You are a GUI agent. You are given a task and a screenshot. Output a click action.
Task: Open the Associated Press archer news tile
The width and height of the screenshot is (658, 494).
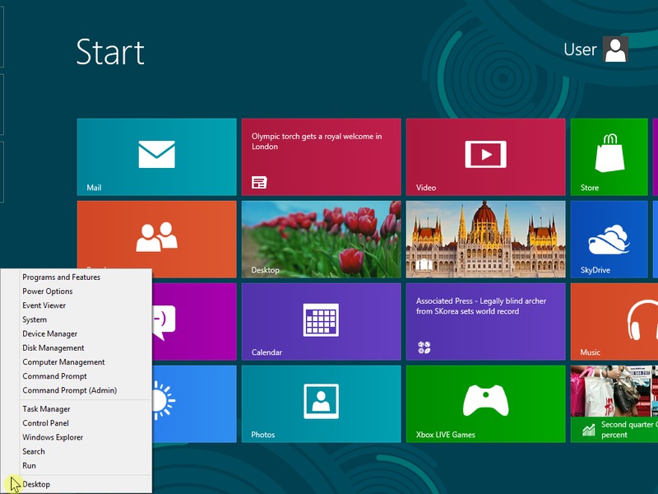485,321
